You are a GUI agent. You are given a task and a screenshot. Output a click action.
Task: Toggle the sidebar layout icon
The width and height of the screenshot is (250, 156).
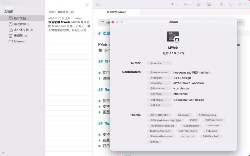tap(98, 4)
